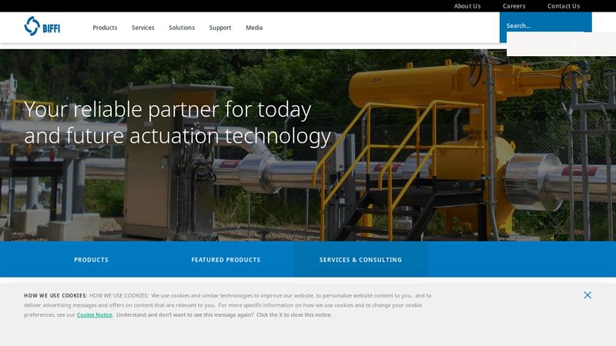The width and height of the screenshot is (616, 346).
Task: Open the Cookie Notice link
Action: [x=94, y=314]
